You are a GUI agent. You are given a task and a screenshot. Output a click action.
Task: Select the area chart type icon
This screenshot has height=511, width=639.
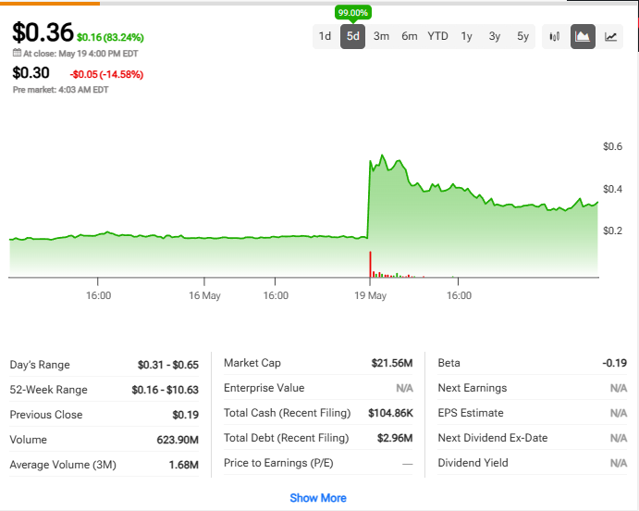583,36
